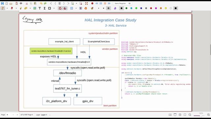This screenshot has width=211, height=119.
Task: Select the magenta color swatch
Action: tap(156, 8)
